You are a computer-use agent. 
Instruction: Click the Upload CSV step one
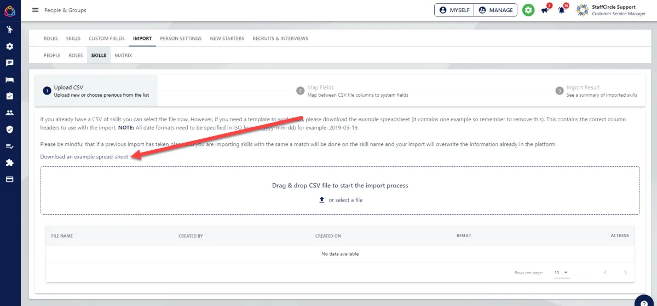pyautogui.click(x=96, y=91)
